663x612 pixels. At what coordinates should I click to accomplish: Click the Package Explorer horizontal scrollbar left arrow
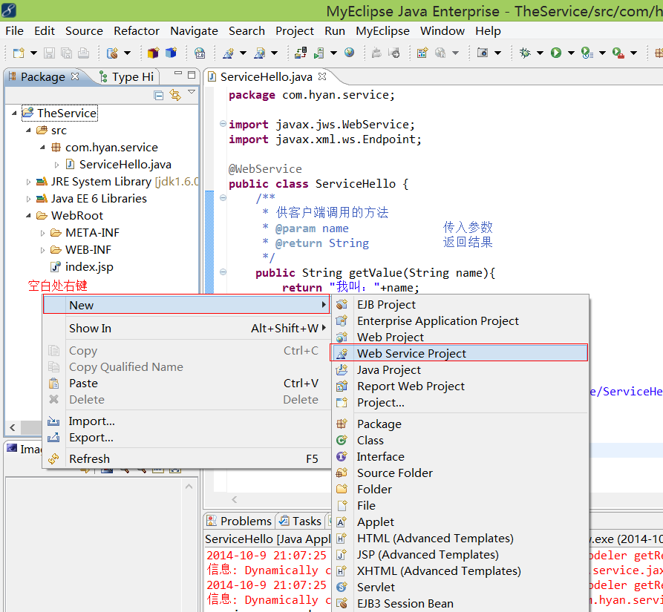(13, 427)
